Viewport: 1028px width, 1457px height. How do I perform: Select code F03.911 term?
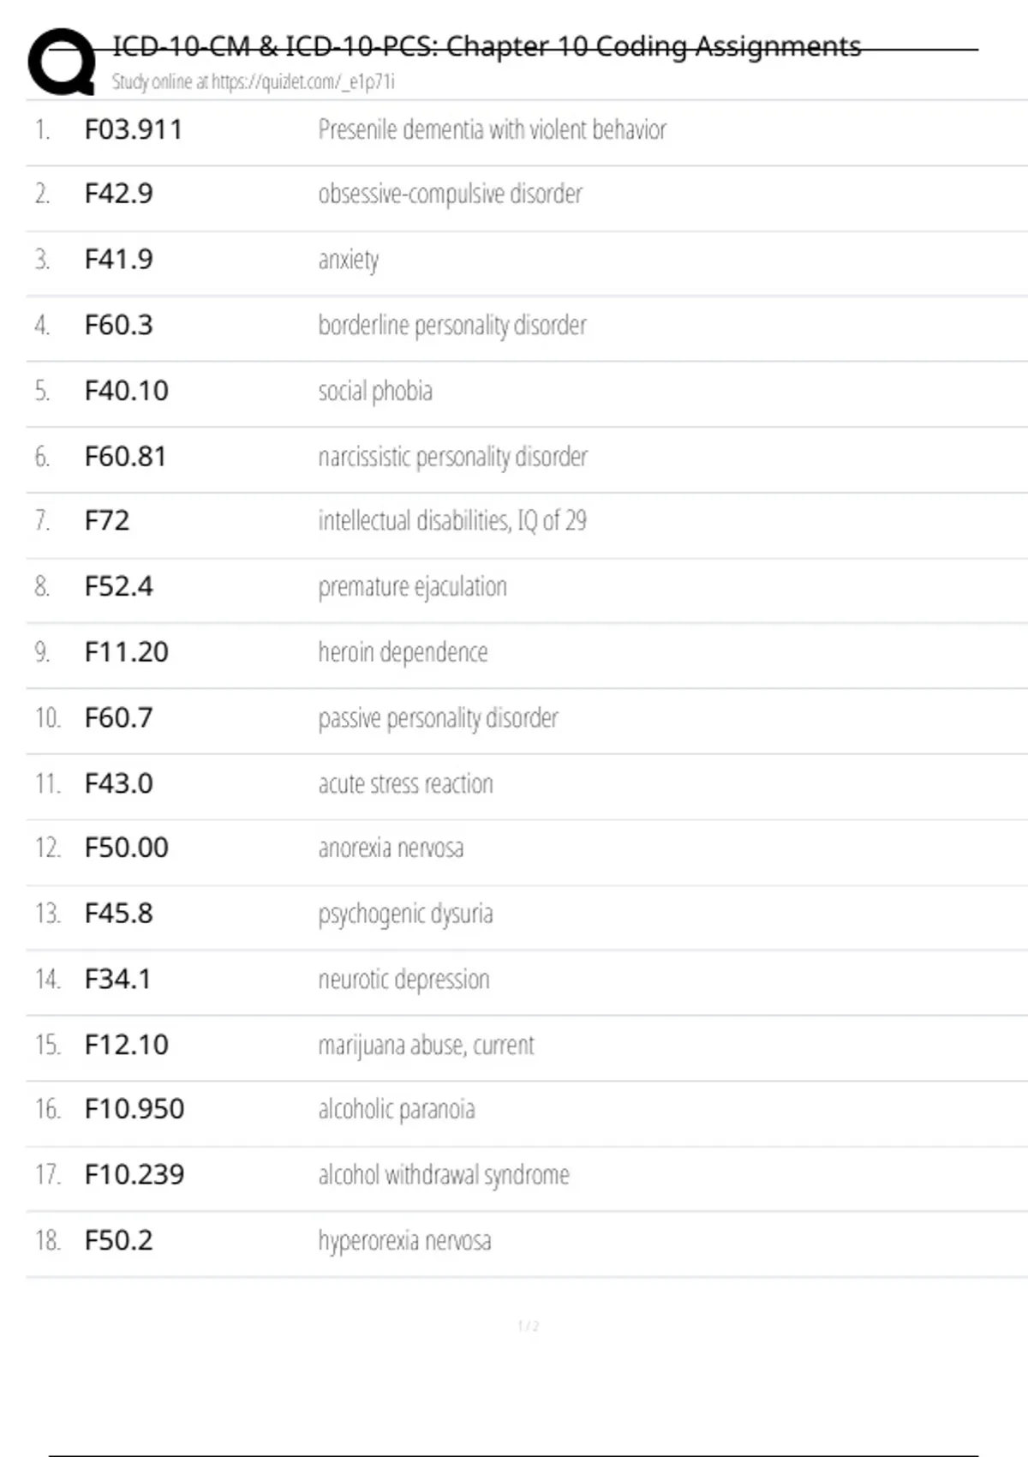[x=134, y=129]
